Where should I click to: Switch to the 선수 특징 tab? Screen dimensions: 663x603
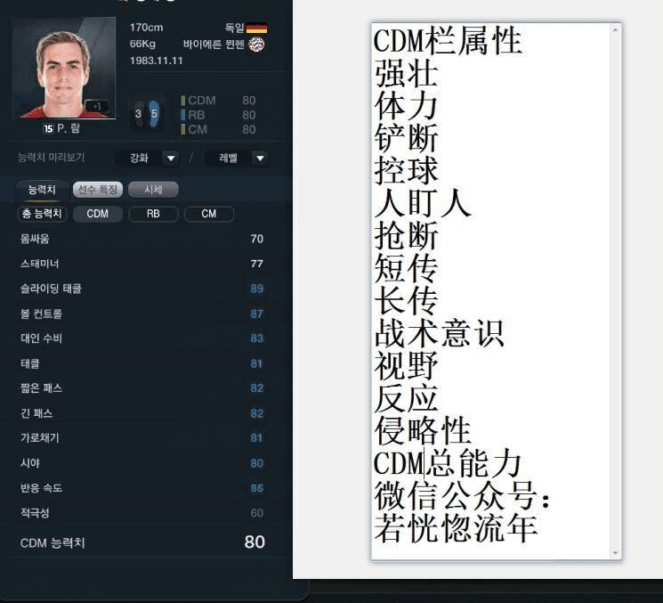[98, 190]
